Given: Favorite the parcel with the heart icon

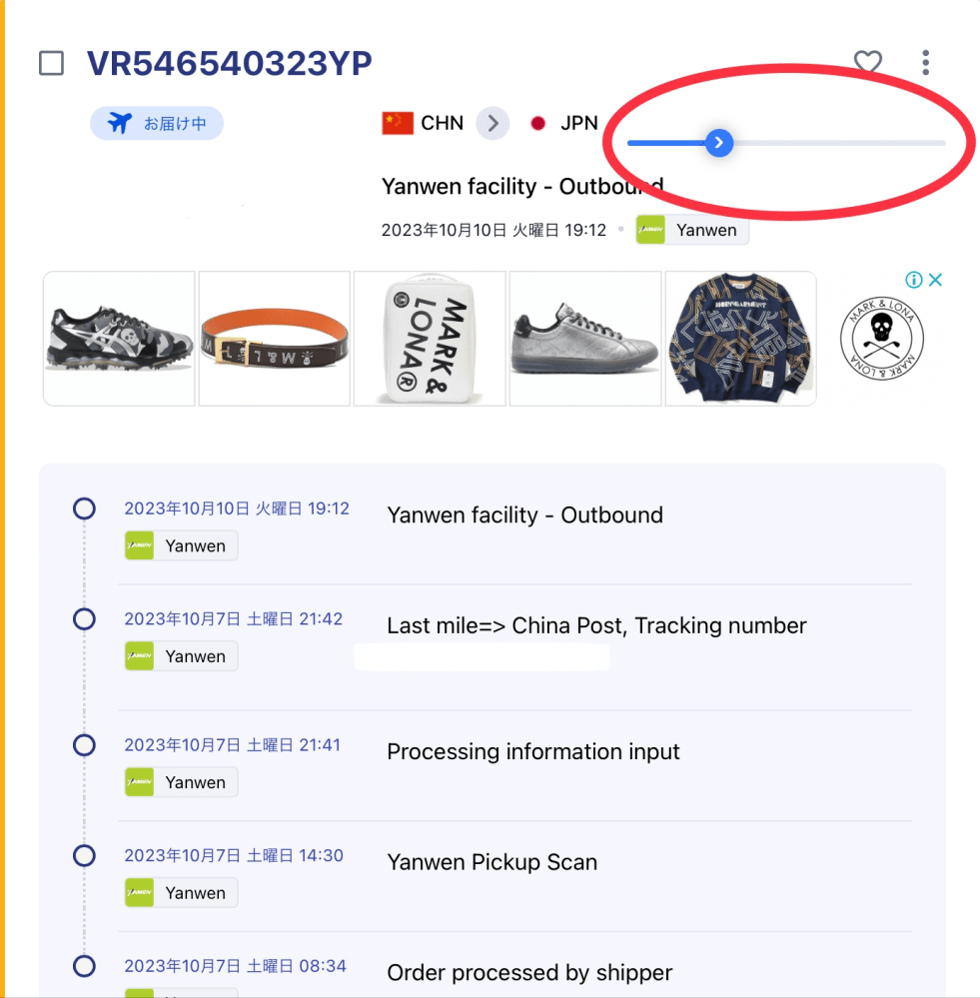Looking at the screenshot, I should [867, 62].
